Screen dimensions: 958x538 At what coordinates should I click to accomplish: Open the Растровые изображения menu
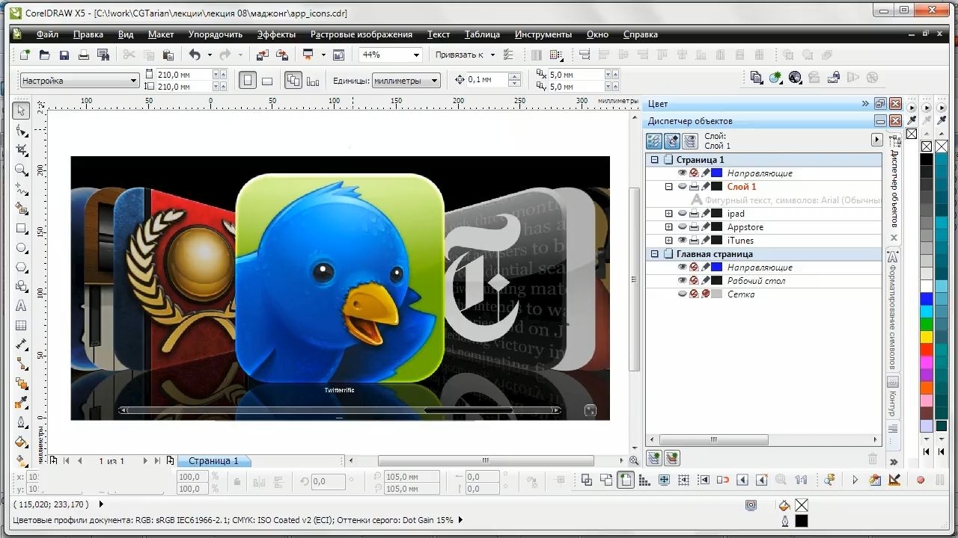coord(361,34)
